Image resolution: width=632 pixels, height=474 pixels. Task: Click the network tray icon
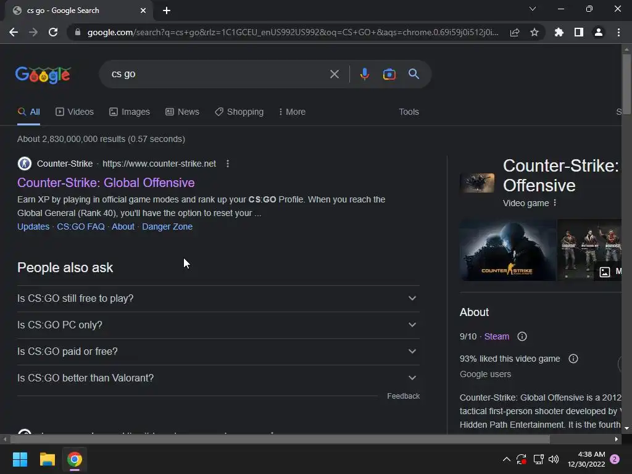point(538,459)
